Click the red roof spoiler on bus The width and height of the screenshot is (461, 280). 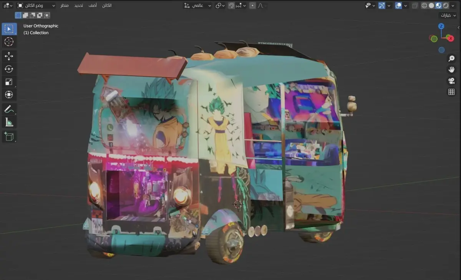(x=132, y=66)
